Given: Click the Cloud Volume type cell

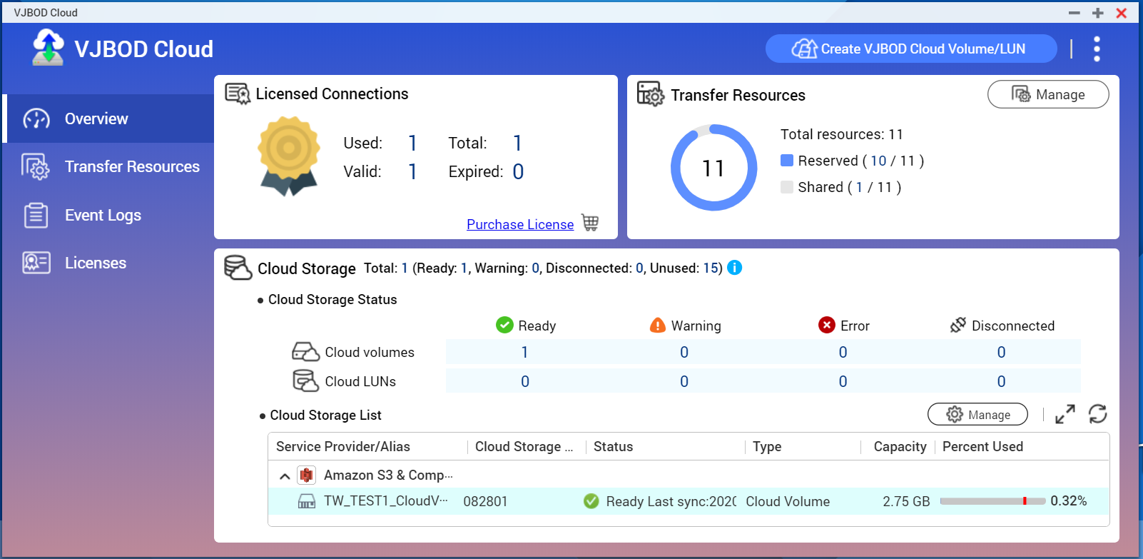Looking at the screenshot, I should pyautogui.click(x=788, y=501).
